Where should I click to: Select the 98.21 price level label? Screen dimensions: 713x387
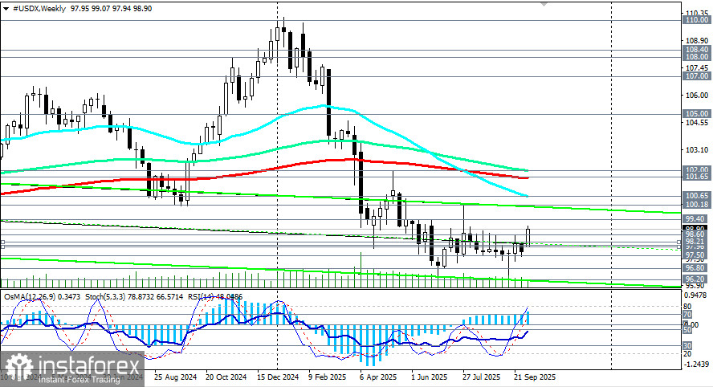pyautogui.click(x=697, y=242)
